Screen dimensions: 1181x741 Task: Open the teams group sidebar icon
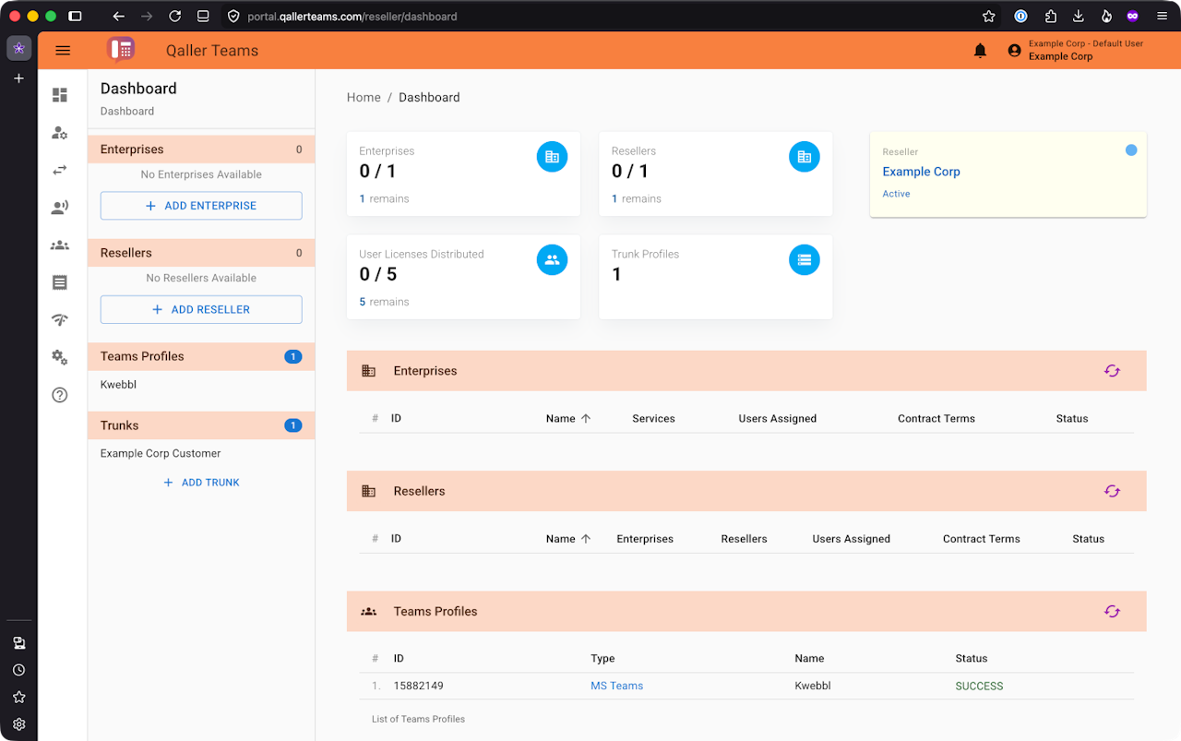[60, 245]
